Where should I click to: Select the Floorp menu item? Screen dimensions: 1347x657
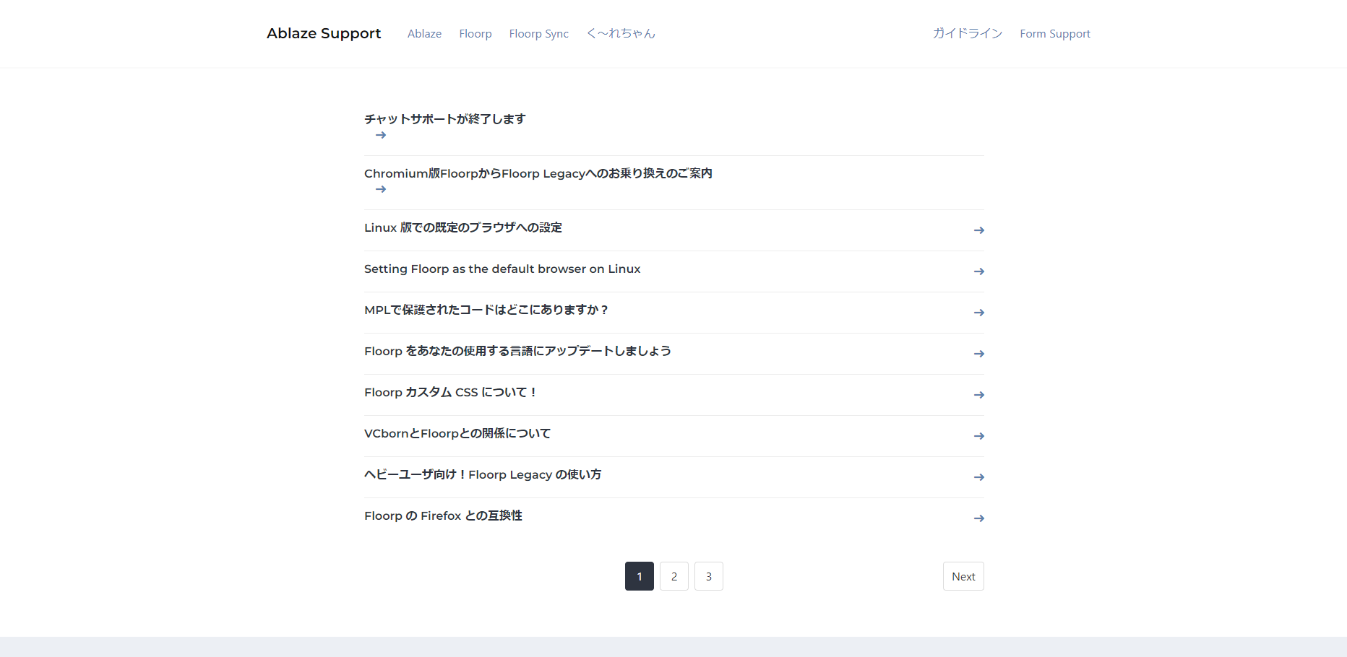coord(475,33)
